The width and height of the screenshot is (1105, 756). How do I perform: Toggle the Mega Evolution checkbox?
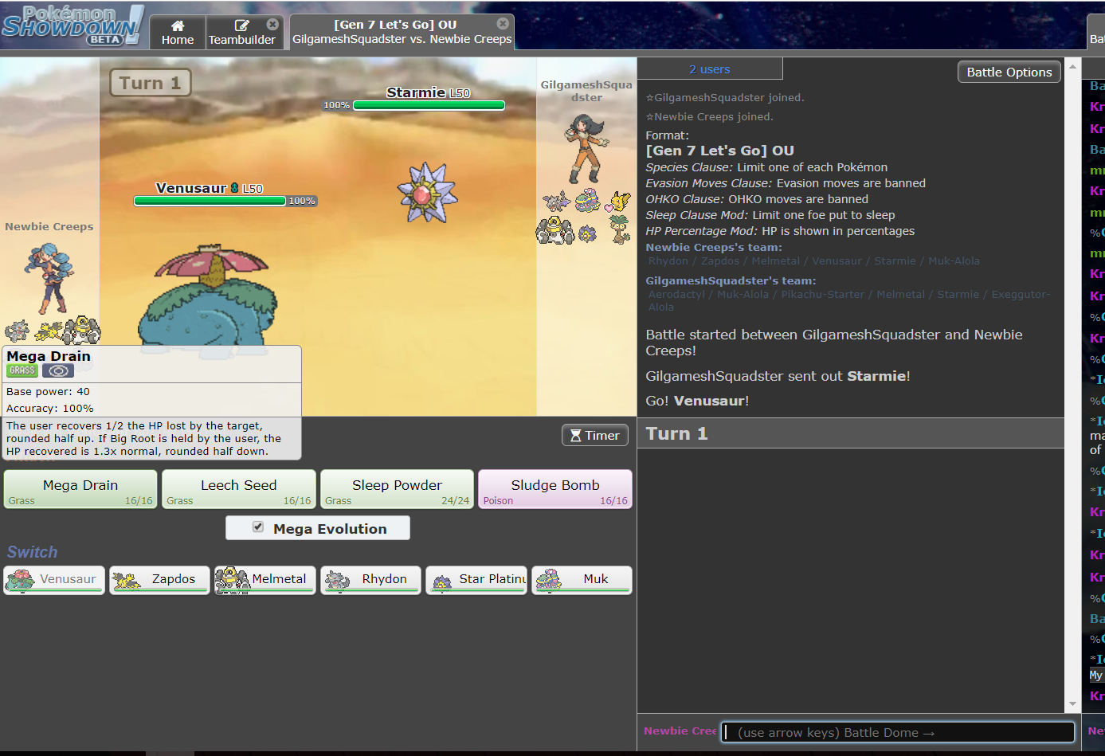click(258, 527)
